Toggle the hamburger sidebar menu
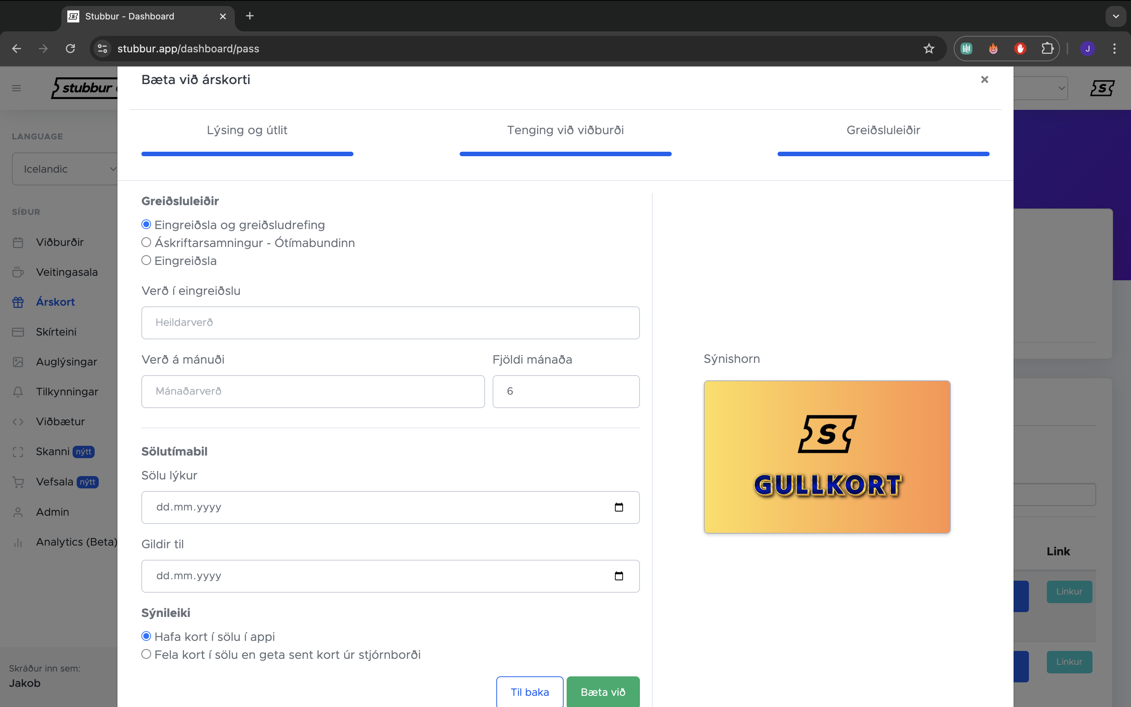The height and width of the screenshot is (707, 1131). 16,88
